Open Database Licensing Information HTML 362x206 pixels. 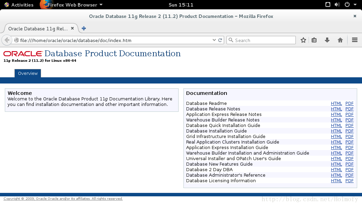(336, 181)
